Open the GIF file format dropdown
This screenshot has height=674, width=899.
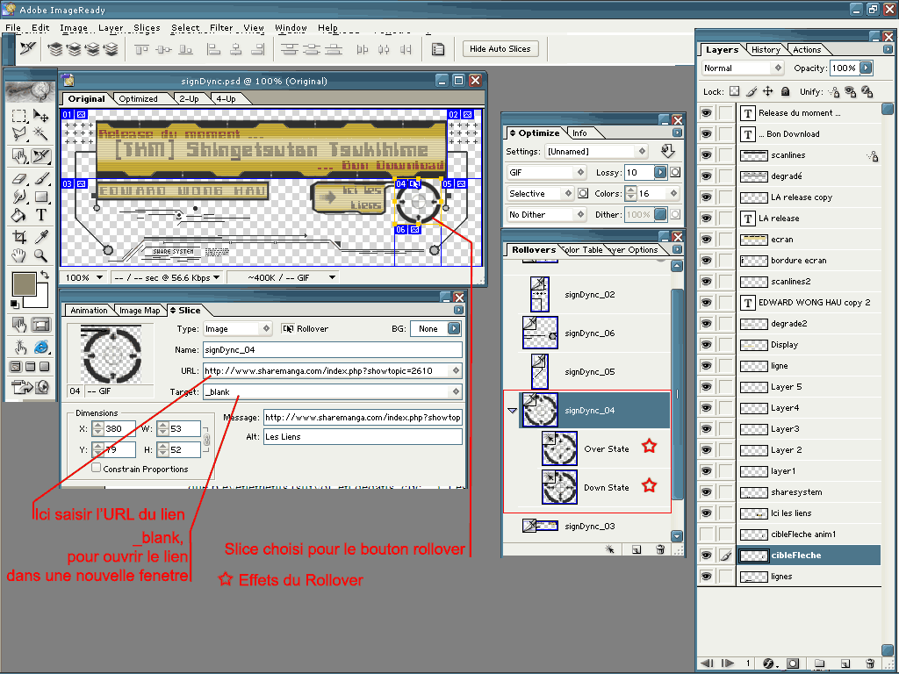[x=546, y=173]
